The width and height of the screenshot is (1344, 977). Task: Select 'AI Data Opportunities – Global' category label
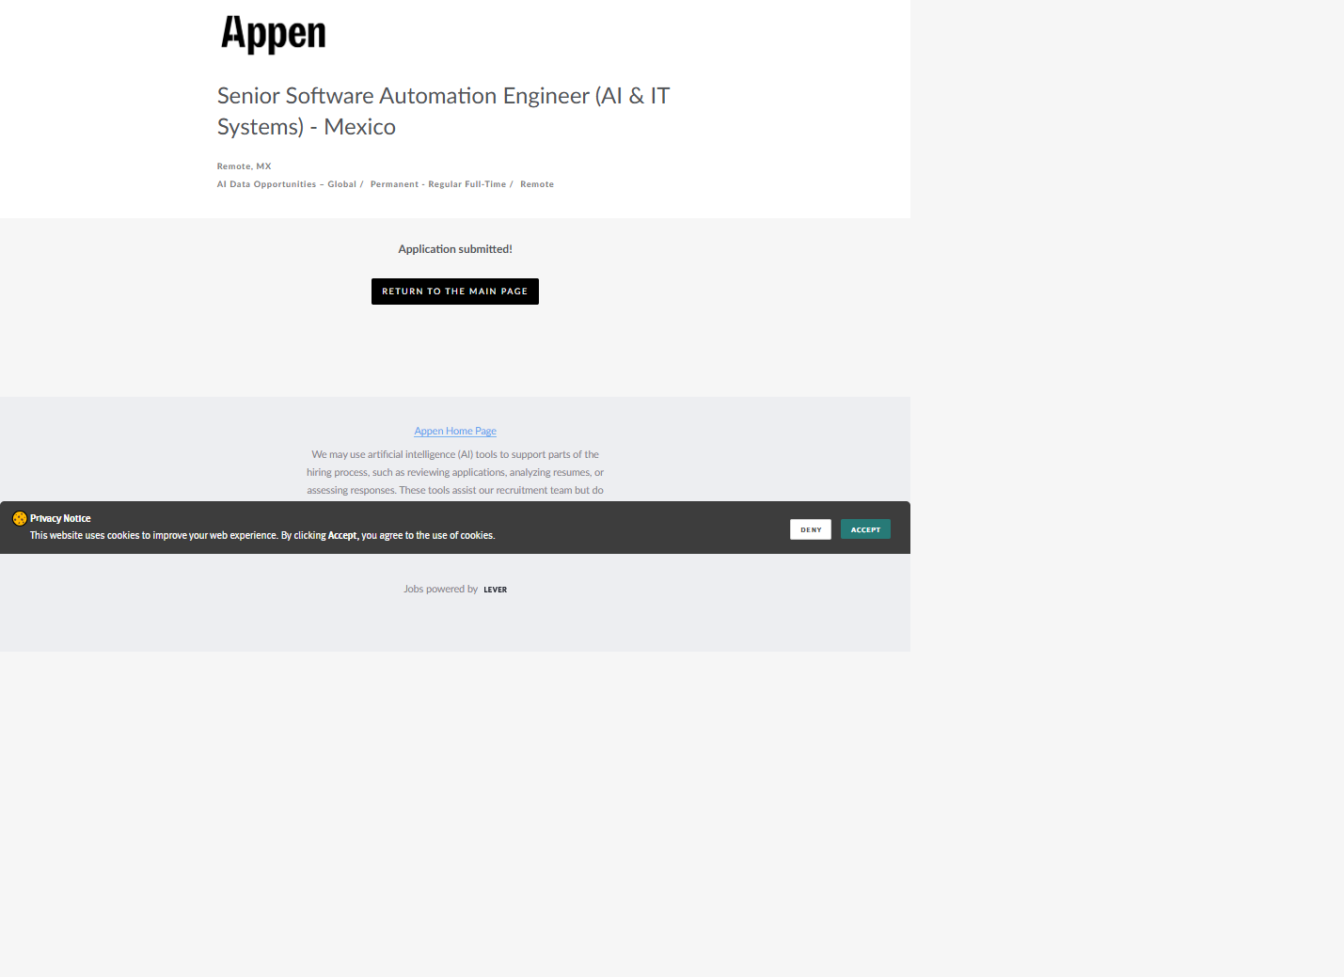[286, 184]
